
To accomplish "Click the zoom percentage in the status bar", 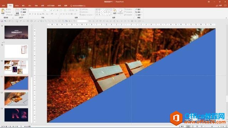I will (222, 127).
